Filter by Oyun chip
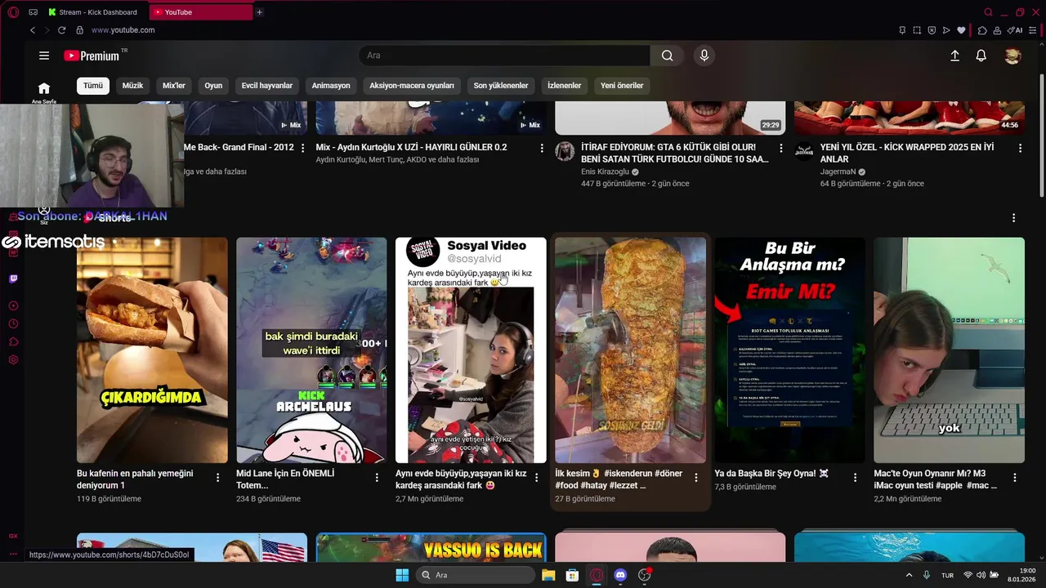The width and height of the screenshot is (1046, 588). (213, 85)
